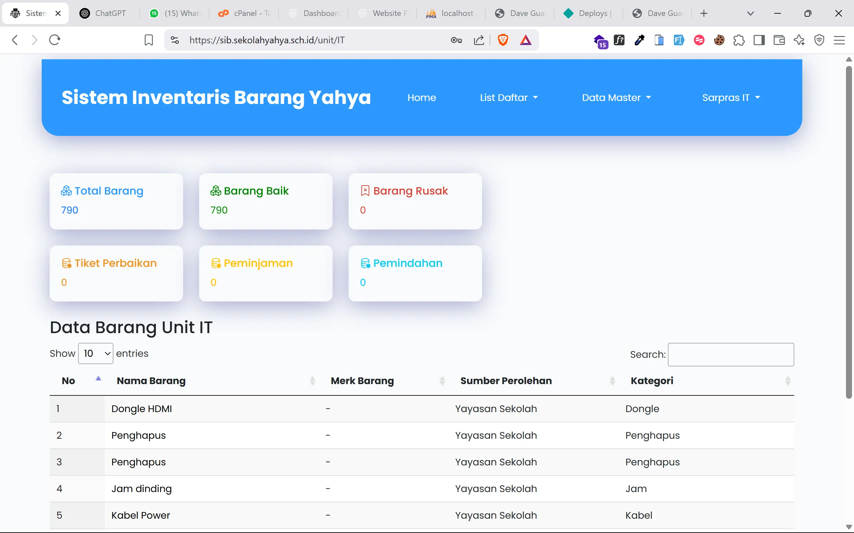
Task: Bookmark this page with the bookmark icon
Action: [148, 40]
